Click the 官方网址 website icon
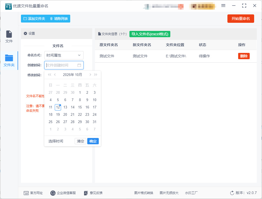Image resolution: width=262 pixels, height=199 pixels. pos(26,193)
